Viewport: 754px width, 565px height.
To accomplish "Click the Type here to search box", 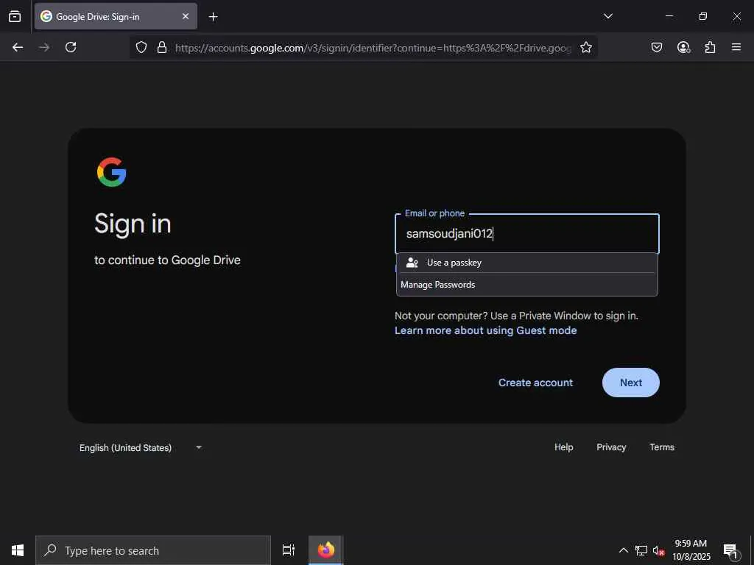I will [x=153, y=550].
